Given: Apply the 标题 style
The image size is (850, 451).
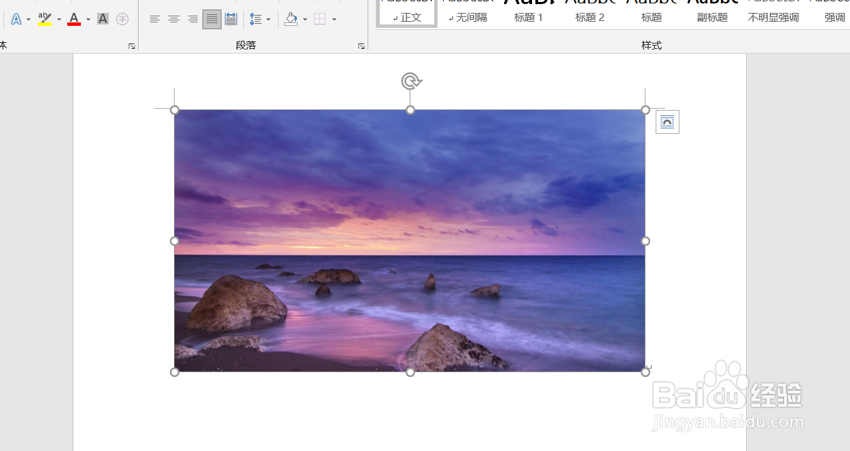Looking at the screenshot, I should click(x=652, y=13).
